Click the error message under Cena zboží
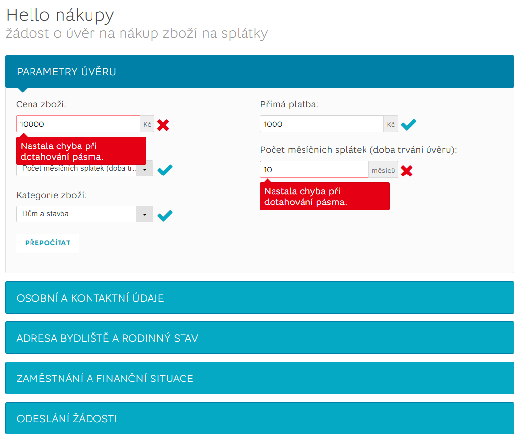 pos(81,151)
